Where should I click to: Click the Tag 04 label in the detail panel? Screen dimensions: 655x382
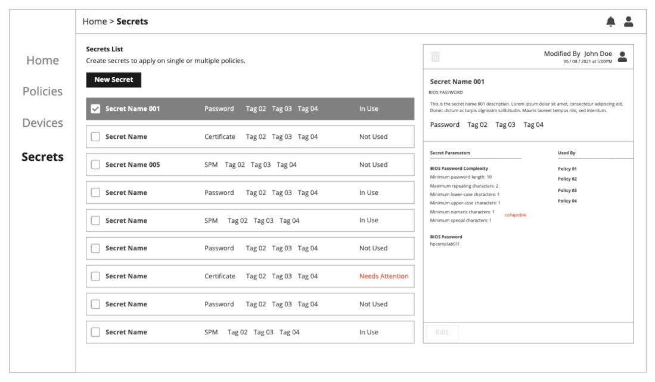coord(533,125)
